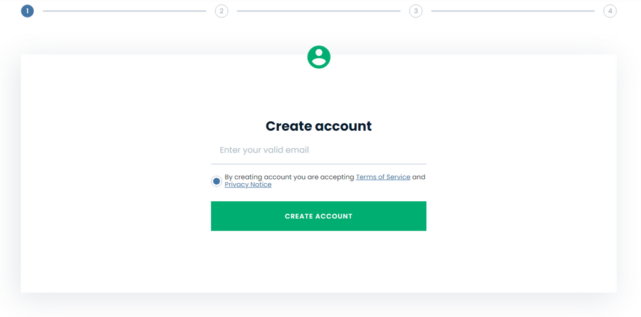Click progress line between steps 1 and 2

[125, 11]
